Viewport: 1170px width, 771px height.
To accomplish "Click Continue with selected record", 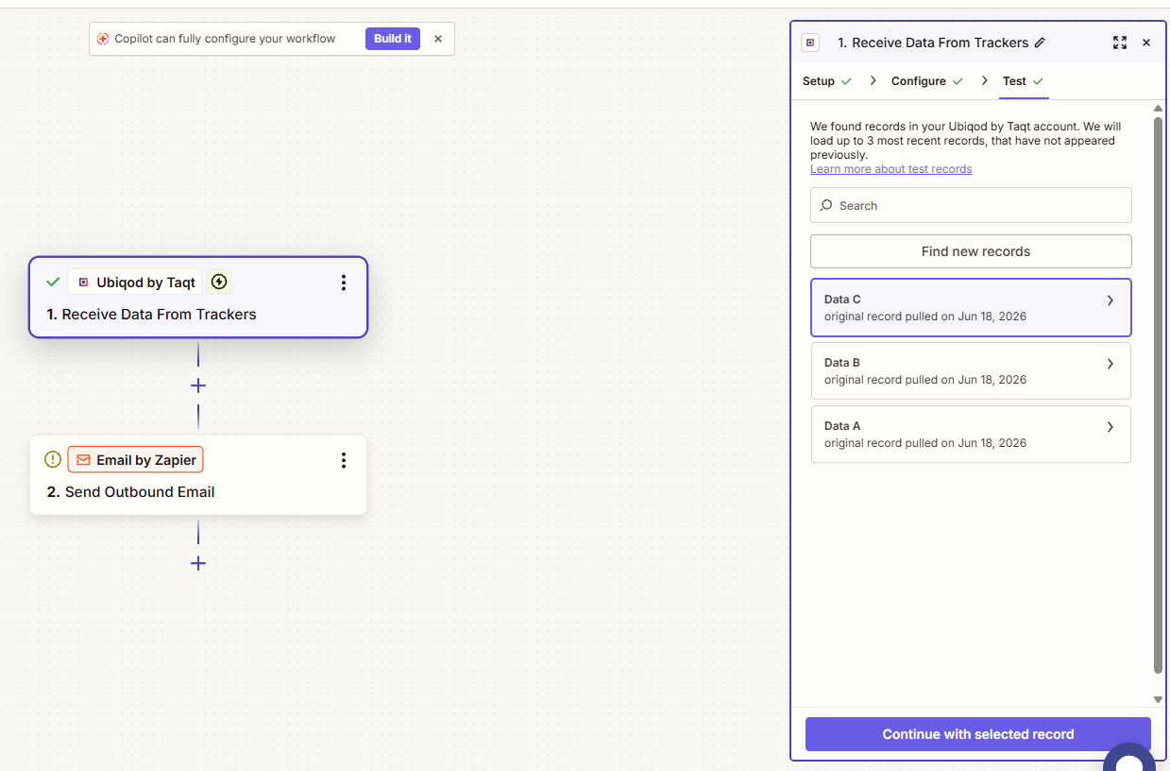I will click(x=978, y=734).
